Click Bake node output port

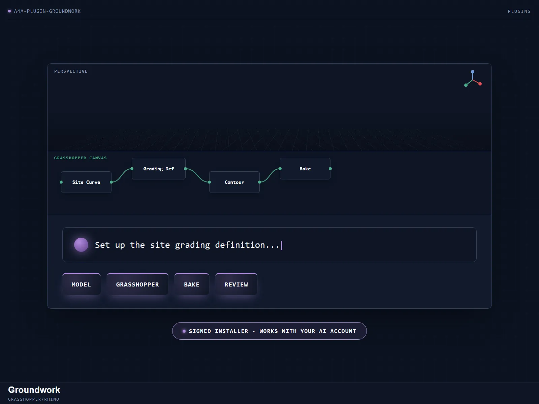[330, 169]
